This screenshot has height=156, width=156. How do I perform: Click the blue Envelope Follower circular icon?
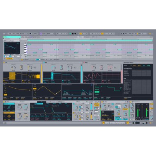tap(92, 85)
